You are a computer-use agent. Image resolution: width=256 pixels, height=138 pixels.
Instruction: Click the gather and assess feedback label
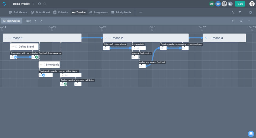[152, 62]
